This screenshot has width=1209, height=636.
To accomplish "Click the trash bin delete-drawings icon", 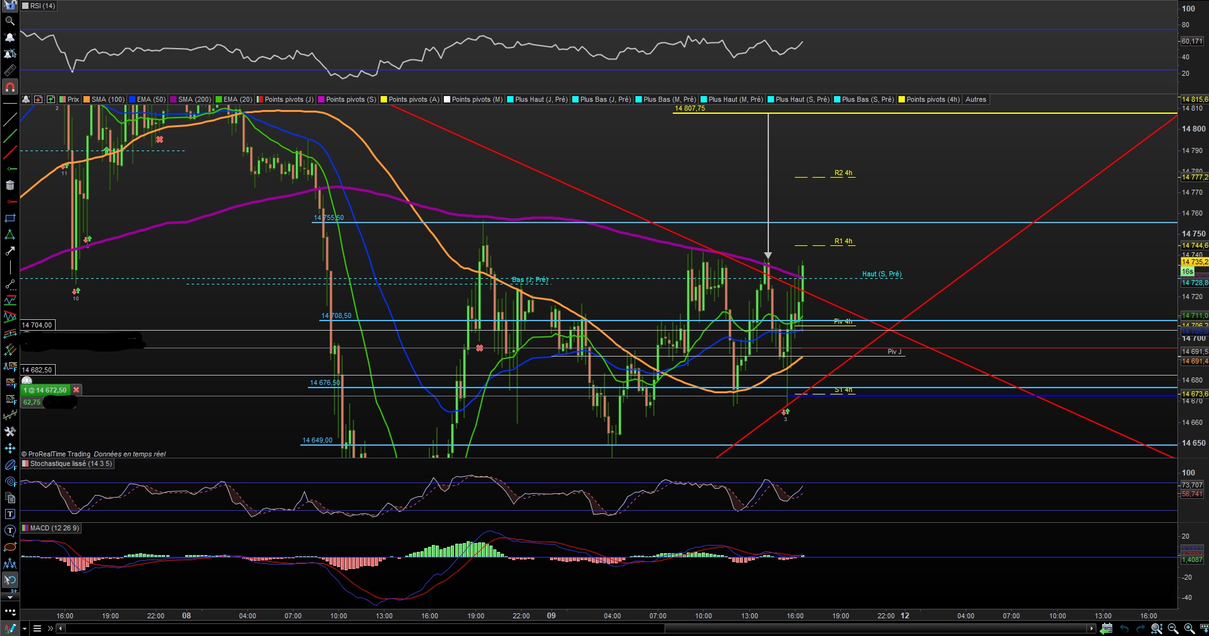I will (x=9, y=185).
